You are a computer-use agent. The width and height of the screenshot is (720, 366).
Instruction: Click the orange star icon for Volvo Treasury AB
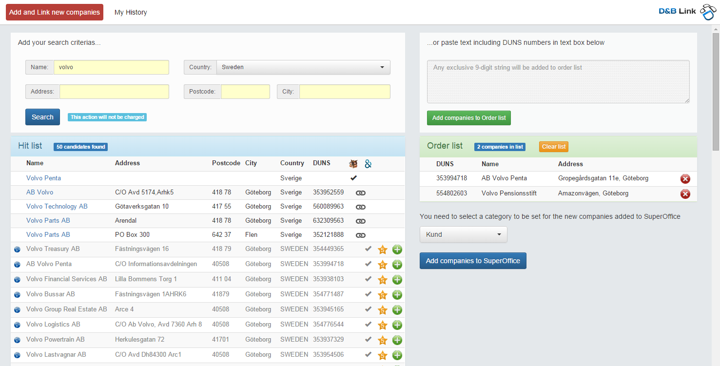point(383,250)
